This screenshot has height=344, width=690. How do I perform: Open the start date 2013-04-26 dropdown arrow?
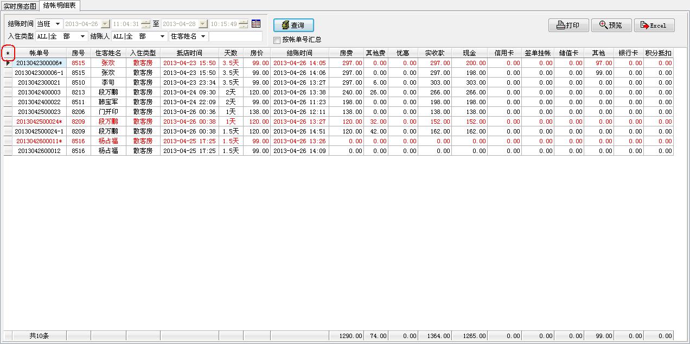[105, 24]
